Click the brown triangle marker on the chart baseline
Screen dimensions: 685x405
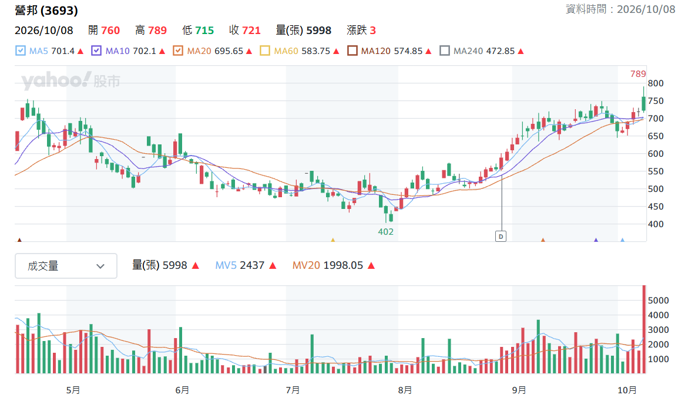point(19,239)
